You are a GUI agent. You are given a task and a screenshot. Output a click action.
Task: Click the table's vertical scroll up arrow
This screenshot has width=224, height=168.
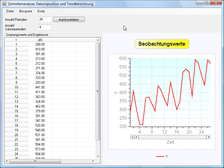tap(98, 40)
